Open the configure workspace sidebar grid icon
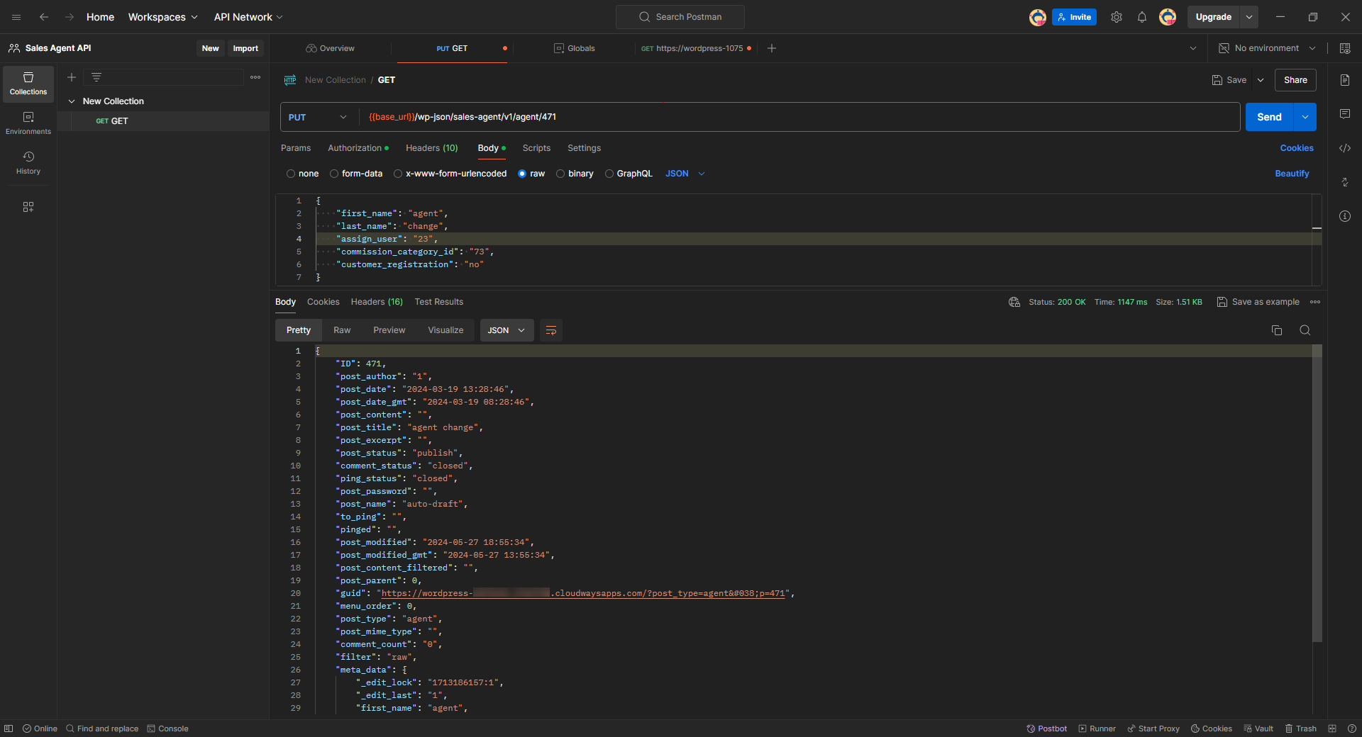The image size is (1362, 737). click(28, 207)
